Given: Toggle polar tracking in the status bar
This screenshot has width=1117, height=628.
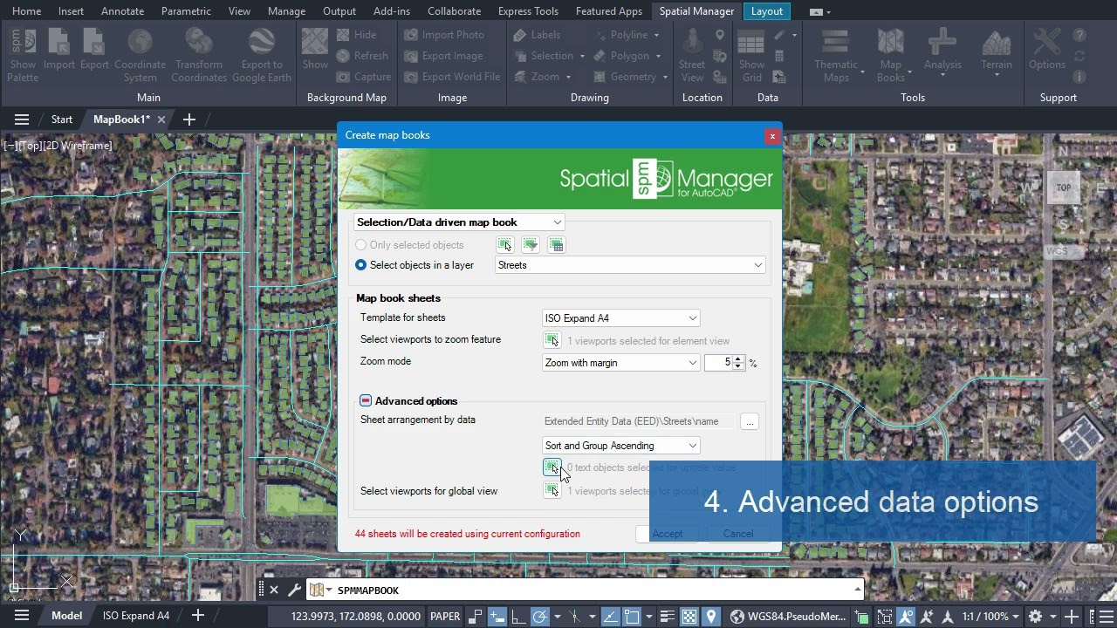Looking at the screenshot, I should 540,617.
